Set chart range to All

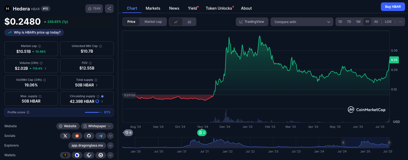coord(376,22)
